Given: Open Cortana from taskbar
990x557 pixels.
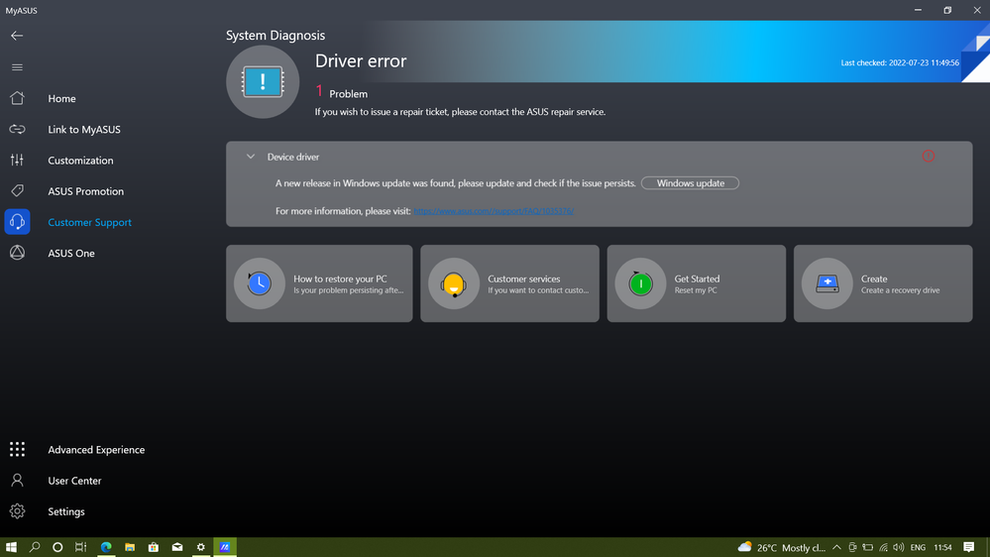Looking at the screenshot, I should click(x=57, y=547).
